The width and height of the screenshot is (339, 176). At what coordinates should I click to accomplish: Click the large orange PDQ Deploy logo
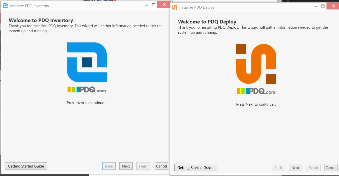256,64
